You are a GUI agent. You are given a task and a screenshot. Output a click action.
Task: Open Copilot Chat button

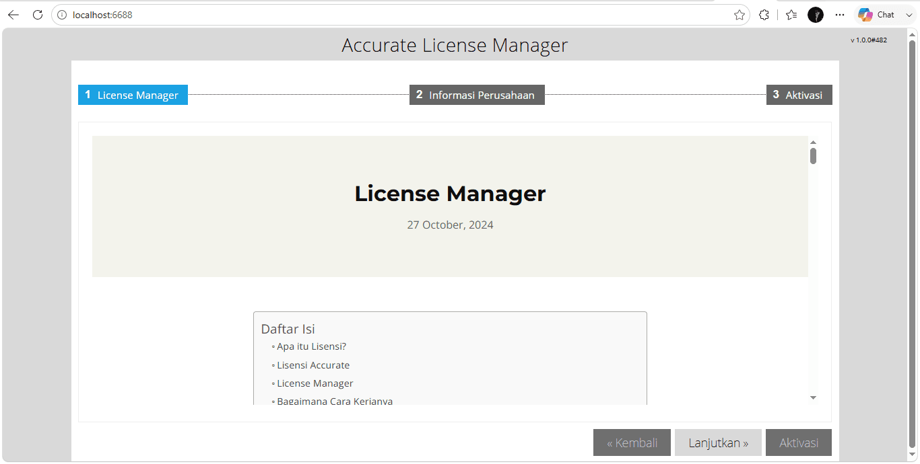[876, 15]
